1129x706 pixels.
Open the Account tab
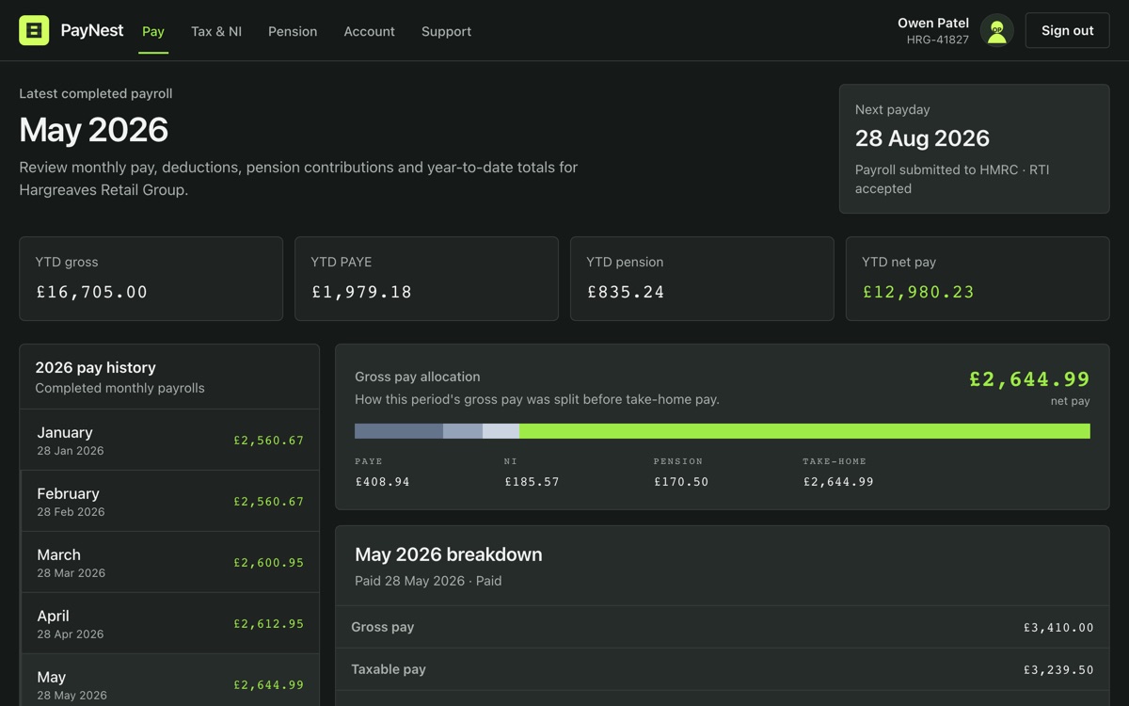click(369, 31)
